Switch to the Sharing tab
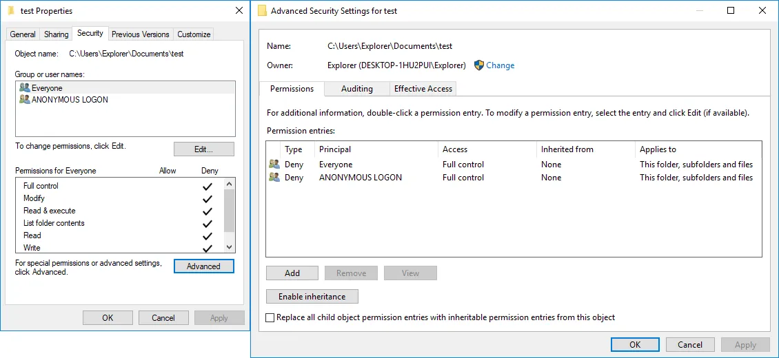Screen dimensions: 779x358 56,34
